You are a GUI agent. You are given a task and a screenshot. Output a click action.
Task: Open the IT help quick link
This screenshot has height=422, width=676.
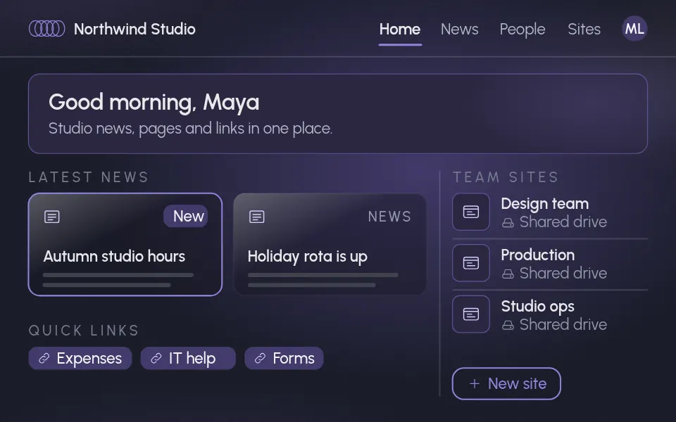188,358
